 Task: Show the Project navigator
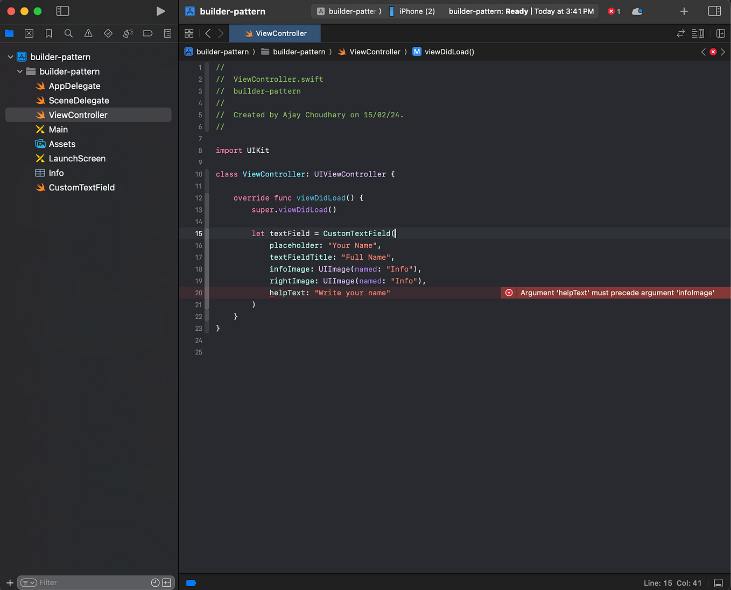(x=9, y=33)
